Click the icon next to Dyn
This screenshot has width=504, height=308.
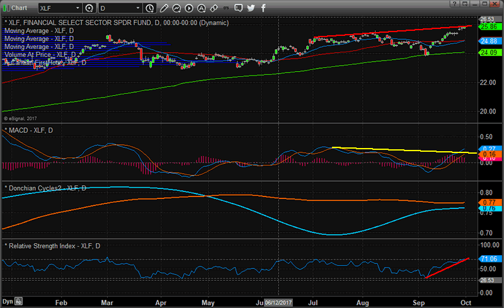(19, 302)
